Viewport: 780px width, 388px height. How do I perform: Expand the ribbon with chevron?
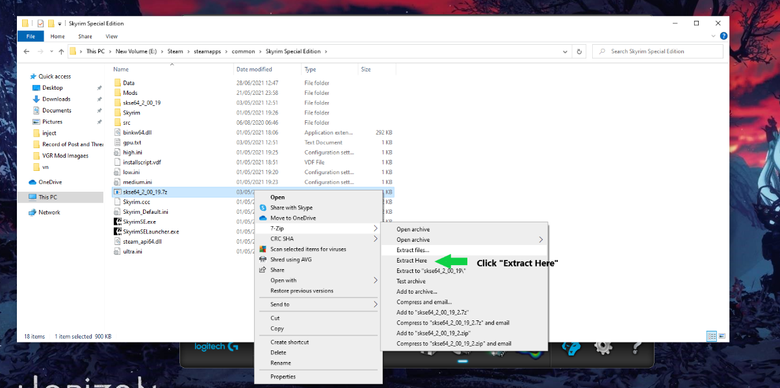[x=714, y=36]
